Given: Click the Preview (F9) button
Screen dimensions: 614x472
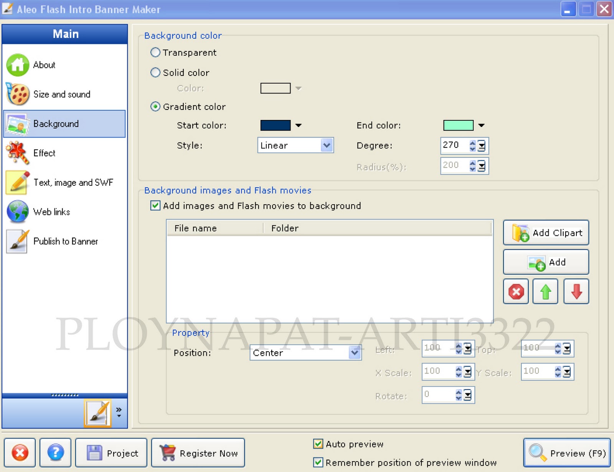Looking at the screenshot, I should tap(567, 452).
